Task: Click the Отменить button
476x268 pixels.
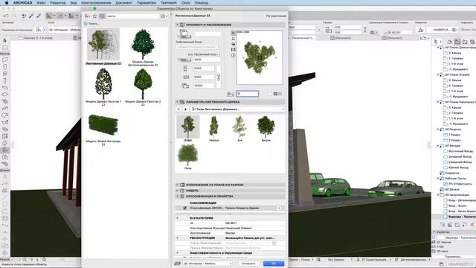Action: tap(248, 264)
